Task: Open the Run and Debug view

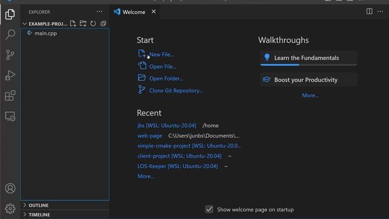Action: [10, 75]
